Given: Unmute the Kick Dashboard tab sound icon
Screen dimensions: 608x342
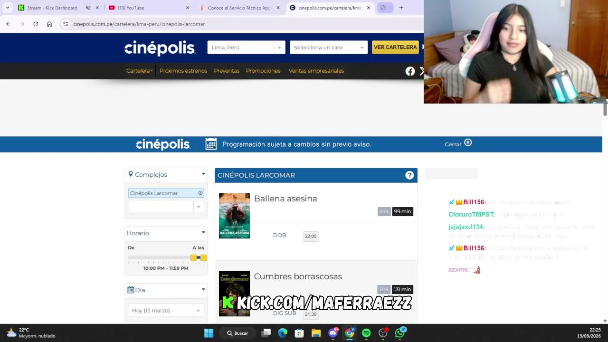Looking at the screenshot, I should click(x=88, y=8).
